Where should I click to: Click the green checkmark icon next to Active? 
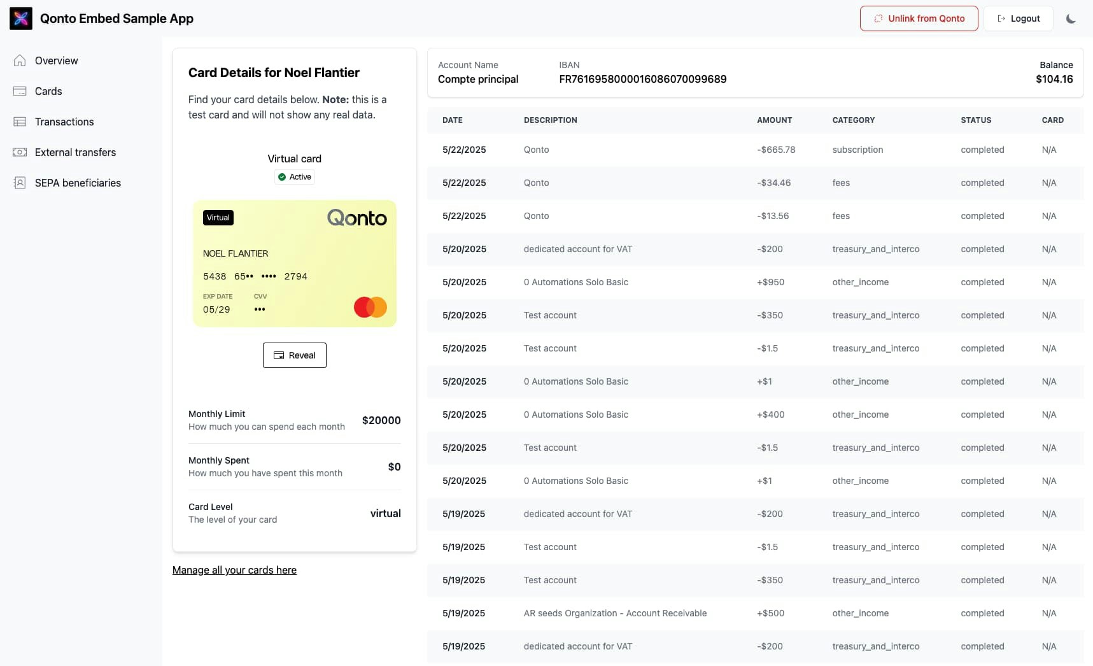(282, 177)
